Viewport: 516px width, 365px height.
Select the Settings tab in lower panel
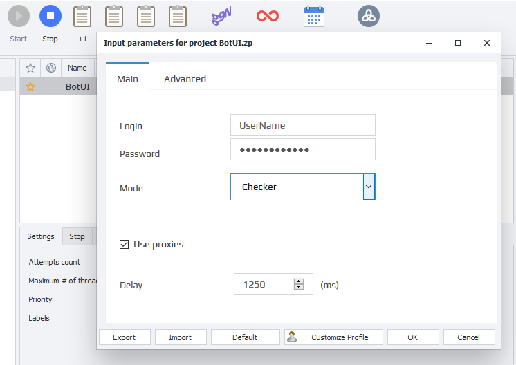point(41,236)
